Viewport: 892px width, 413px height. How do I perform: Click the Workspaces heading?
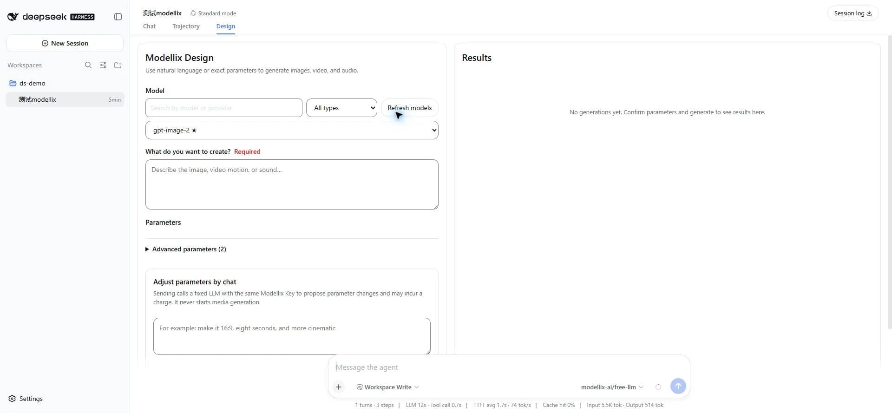click(25, 65)
